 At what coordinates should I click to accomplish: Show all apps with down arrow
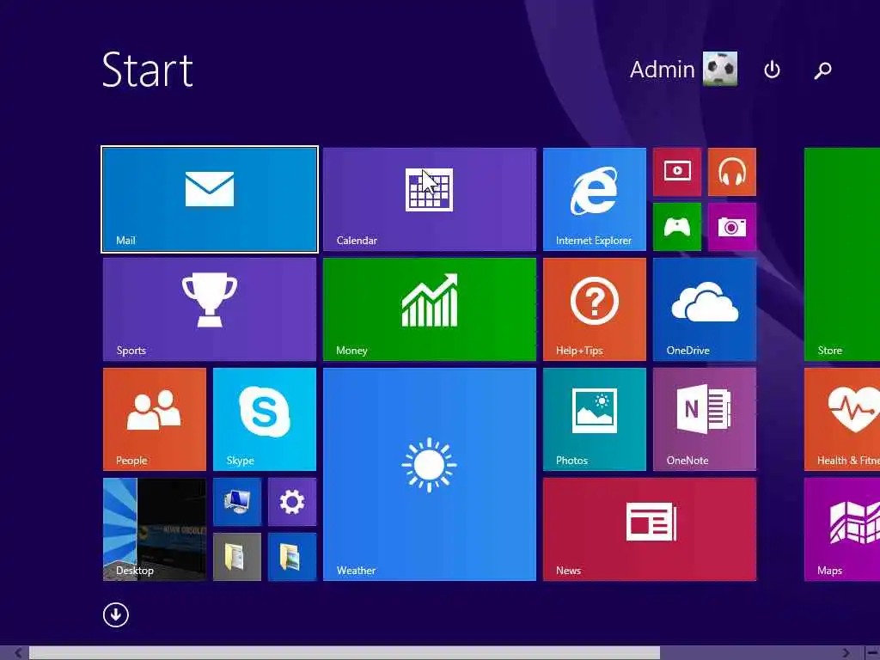pos(116,614)
